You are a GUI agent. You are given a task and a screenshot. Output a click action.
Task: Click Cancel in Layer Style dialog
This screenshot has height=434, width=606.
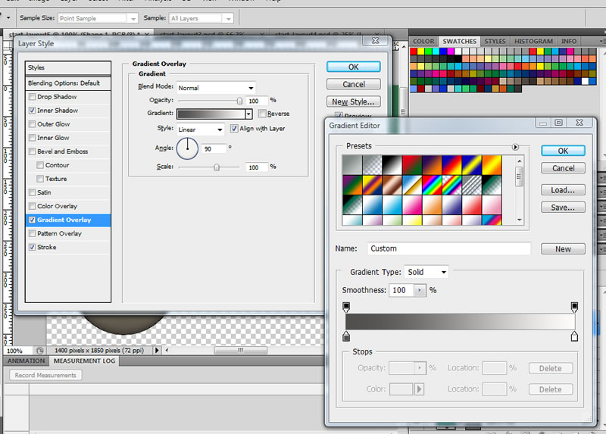[x=353, y=84]
